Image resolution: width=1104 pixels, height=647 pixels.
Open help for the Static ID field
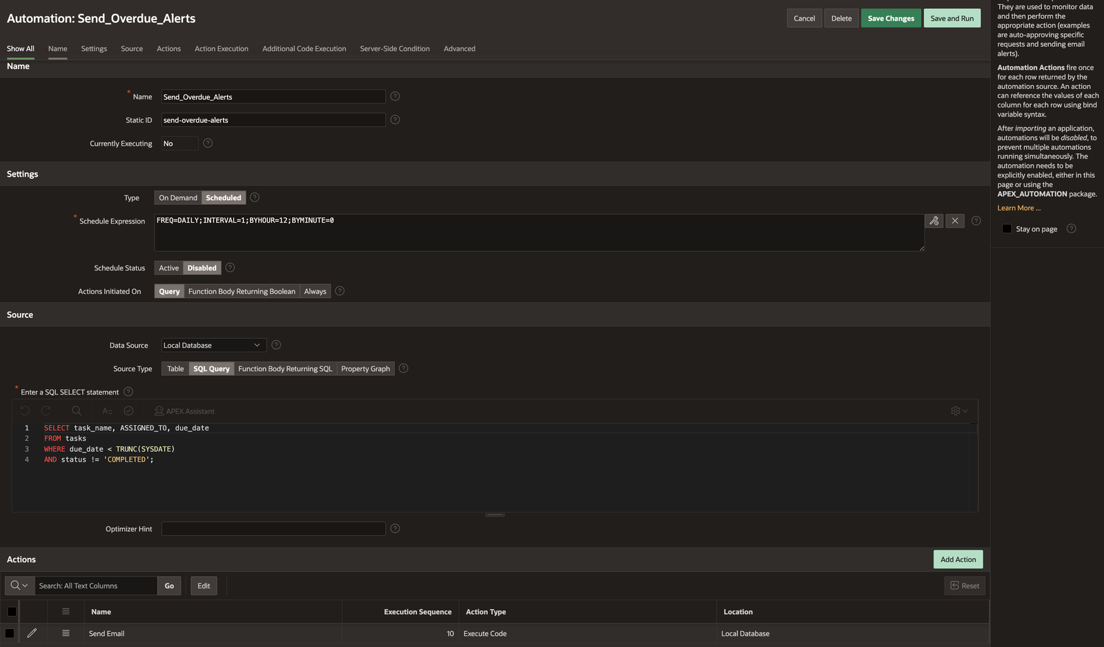click(x=395, y=120)
